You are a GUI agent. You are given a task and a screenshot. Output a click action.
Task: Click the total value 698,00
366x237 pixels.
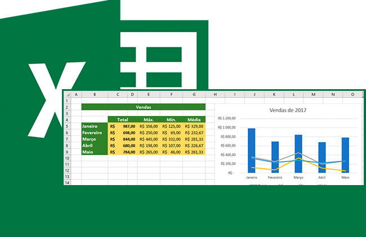tap(129, 133)
